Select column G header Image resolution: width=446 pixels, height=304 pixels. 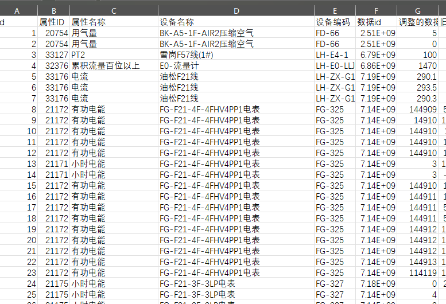(417, 11)
